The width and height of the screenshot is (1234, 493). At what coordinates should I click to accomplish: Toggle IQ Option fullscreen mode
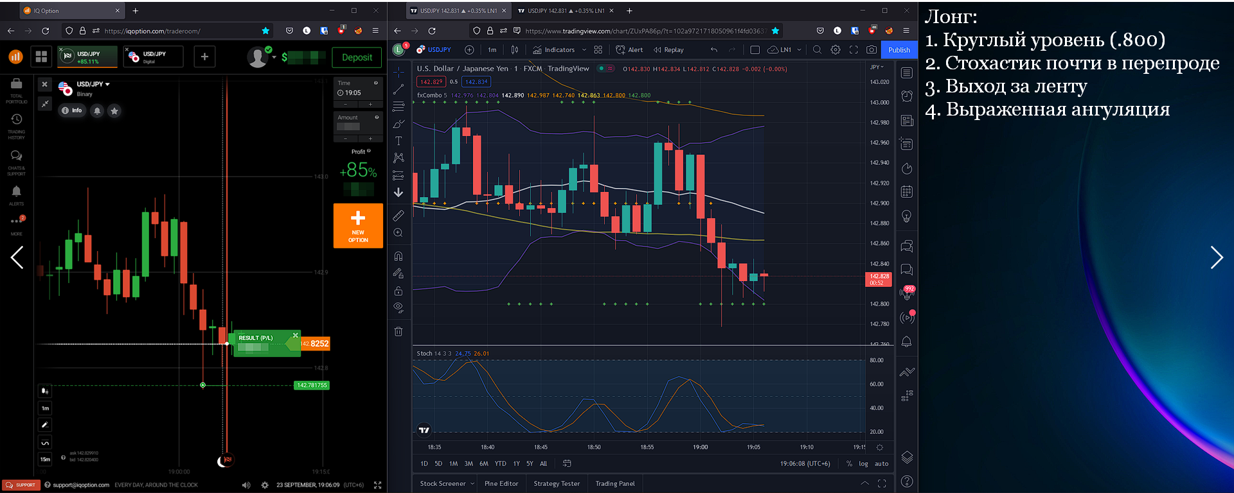[377, 485]
